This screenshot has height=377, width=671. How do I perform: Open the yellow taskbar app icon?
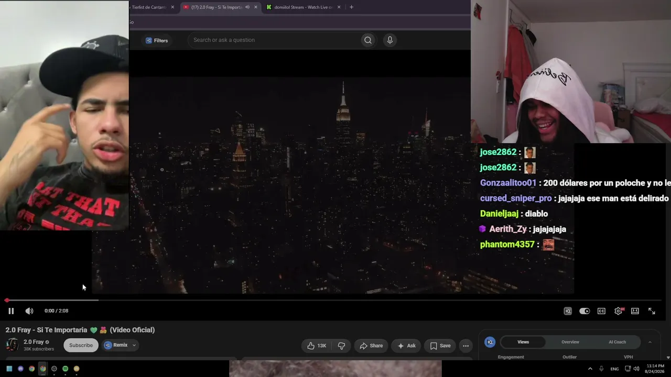(77, 369)
